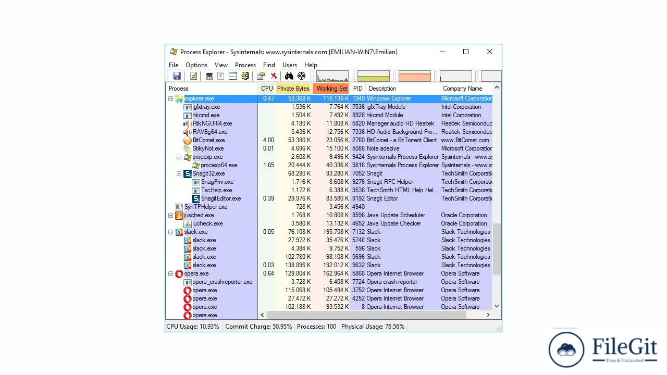Click the gear DLL/handles view icon

(245, 76)
